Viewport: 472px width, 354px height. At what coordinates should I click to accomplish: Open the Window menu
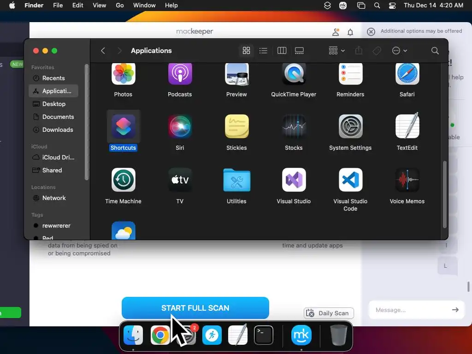(144, 6)
